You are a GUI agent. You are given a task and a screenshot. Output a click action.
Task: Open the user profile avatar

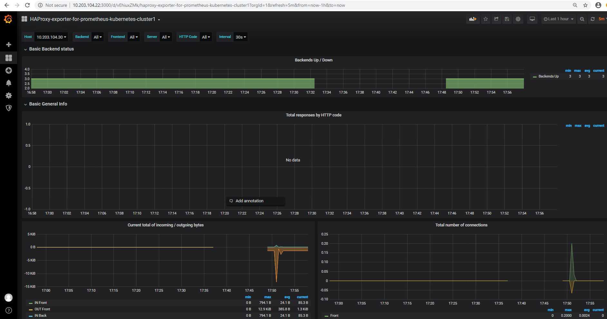pyautogui.click(x=9, y=297)
